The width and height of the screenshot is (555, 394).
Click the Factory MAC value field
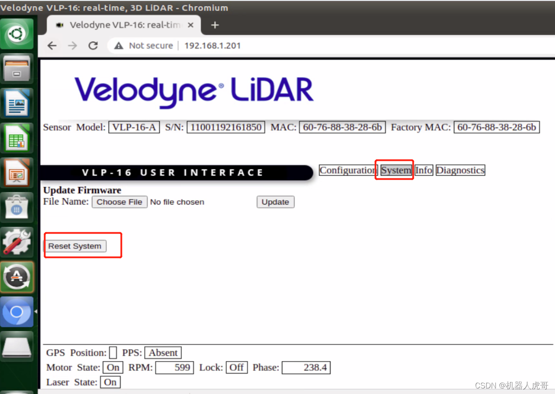click(x=497, y=127)
